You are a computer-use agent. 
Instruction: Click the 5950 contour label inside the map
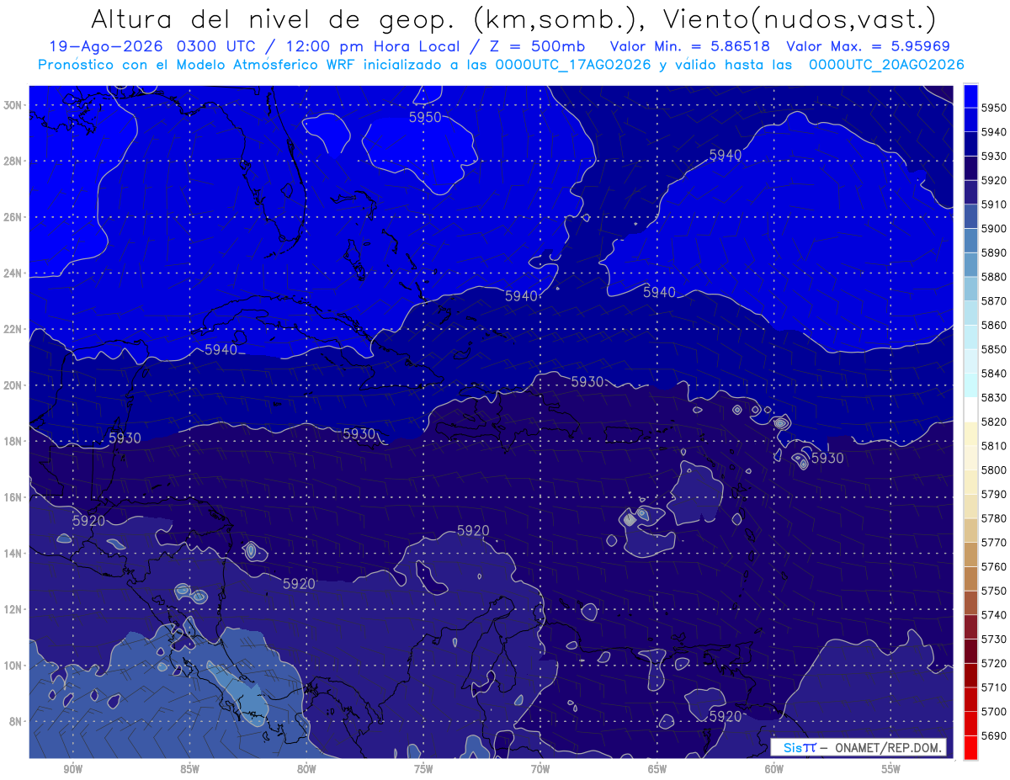click(x=425, y=118)
